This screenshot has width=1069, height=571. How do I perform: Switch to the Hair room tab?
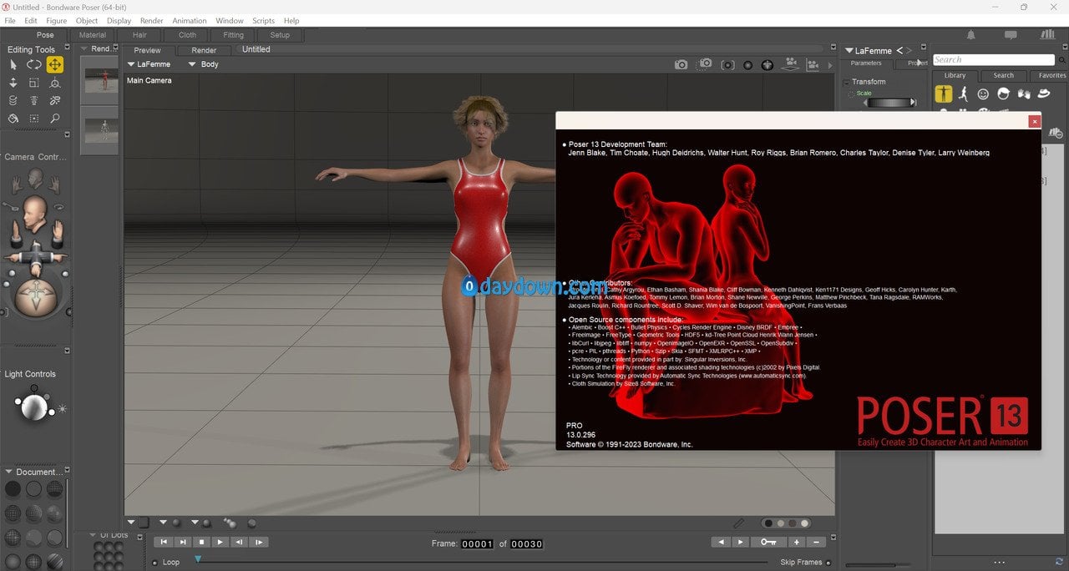139,35
